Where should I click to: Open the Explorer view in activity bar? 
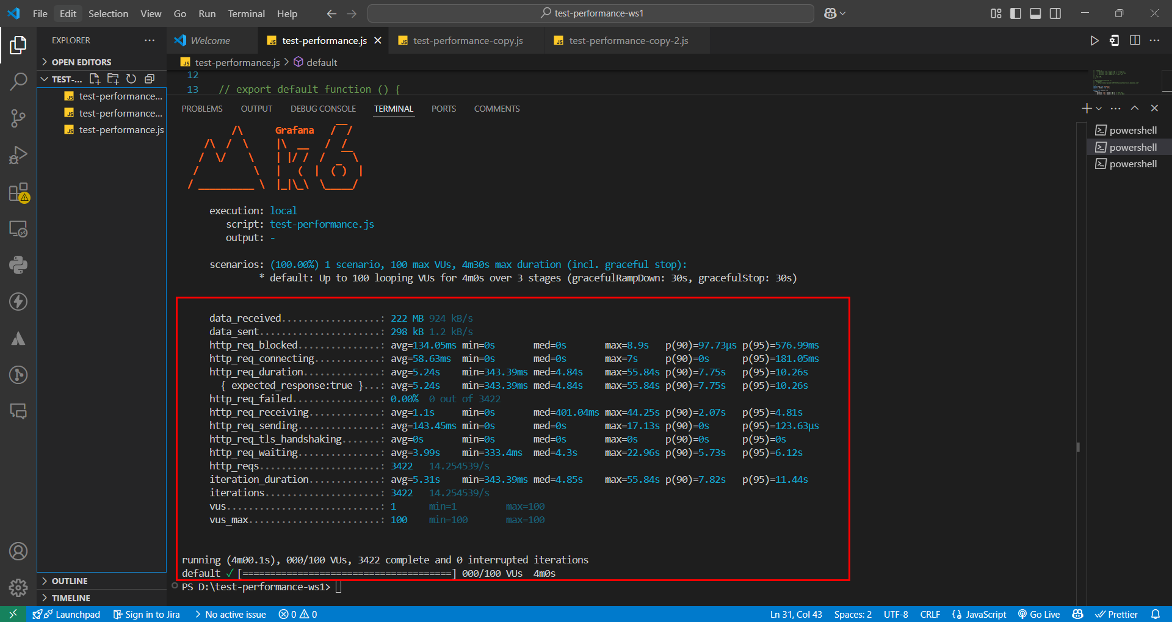pos(18,45)
